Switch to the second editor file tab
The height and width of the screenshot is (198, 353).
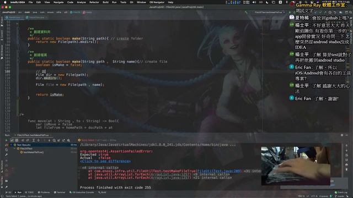pos(36,17)
